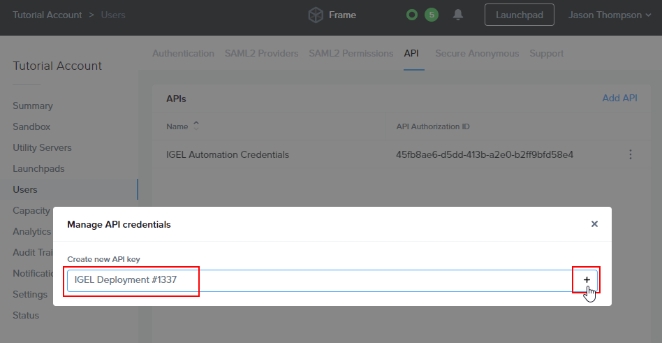
Task: Select the IGEL Automation Credentials row name
Action: pos(228,154)
